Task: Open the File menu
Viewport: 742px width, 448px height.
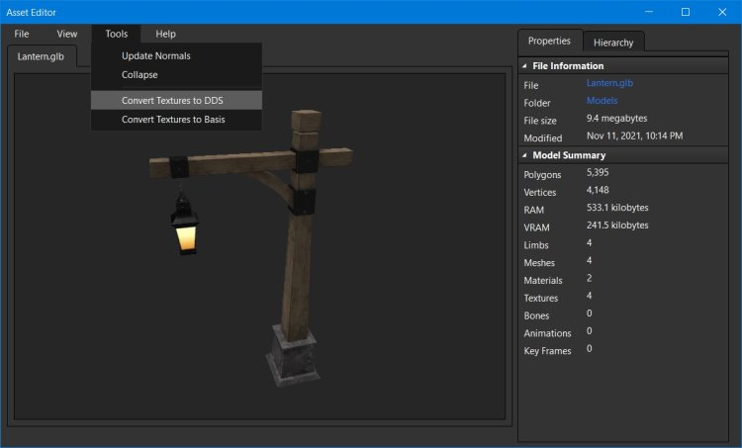Action: [22, 34]
